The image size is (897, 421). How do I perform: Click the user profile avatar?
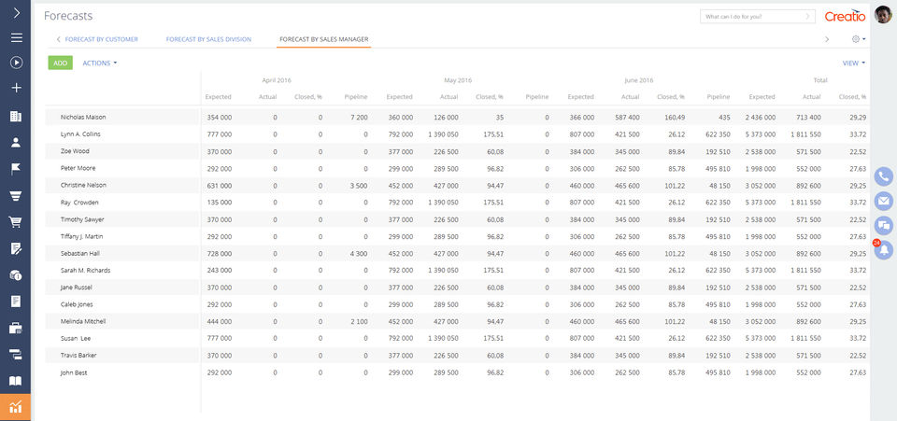point(883,15)
